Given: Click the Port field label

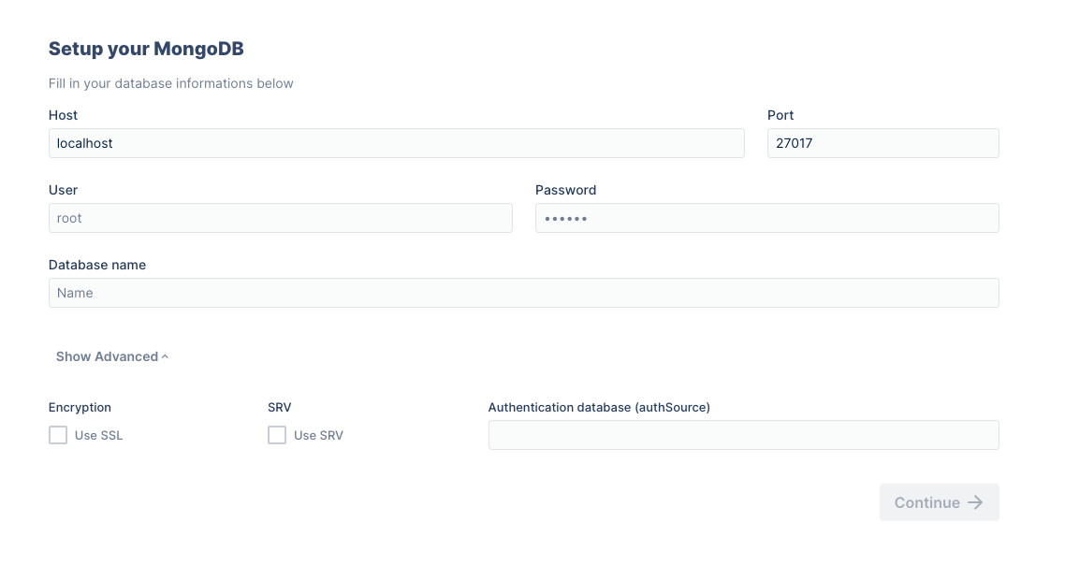Looking at the screenshot, I should pos(781,115).
